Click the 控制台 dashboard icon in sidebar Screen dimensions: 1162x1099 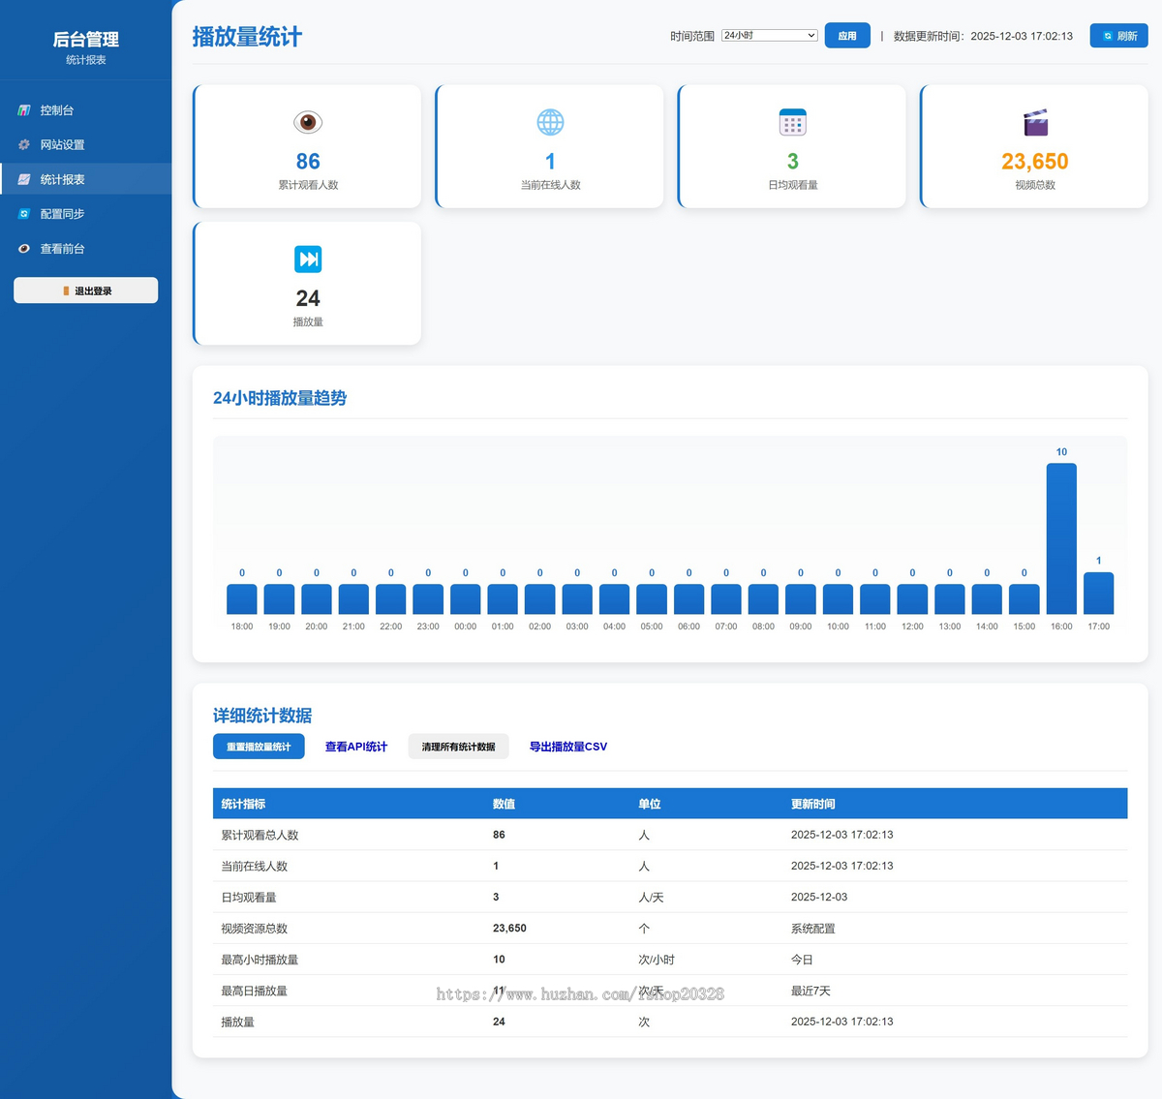click(24, 110)
